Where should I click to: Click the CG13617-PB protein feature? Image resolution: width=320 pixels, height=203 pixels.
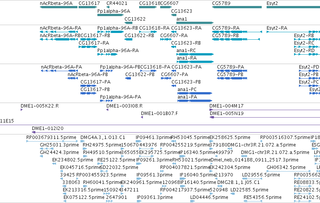pyautogui.click(x=88, y=93)
